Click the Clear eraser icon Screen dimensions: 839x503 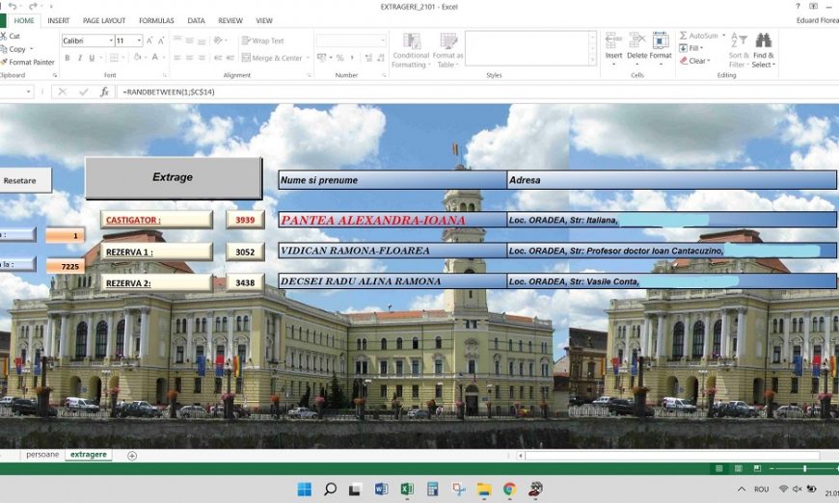pyautogui.click(x=684, y=61)
